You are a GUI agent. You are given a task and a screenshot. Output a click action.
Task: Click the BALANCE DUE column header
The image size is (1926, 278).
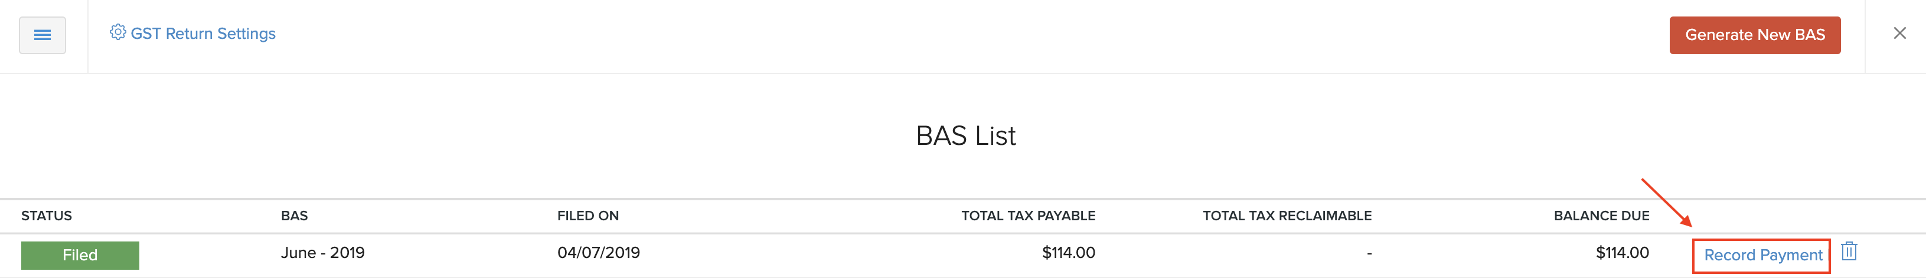(x=1601, y=216)
